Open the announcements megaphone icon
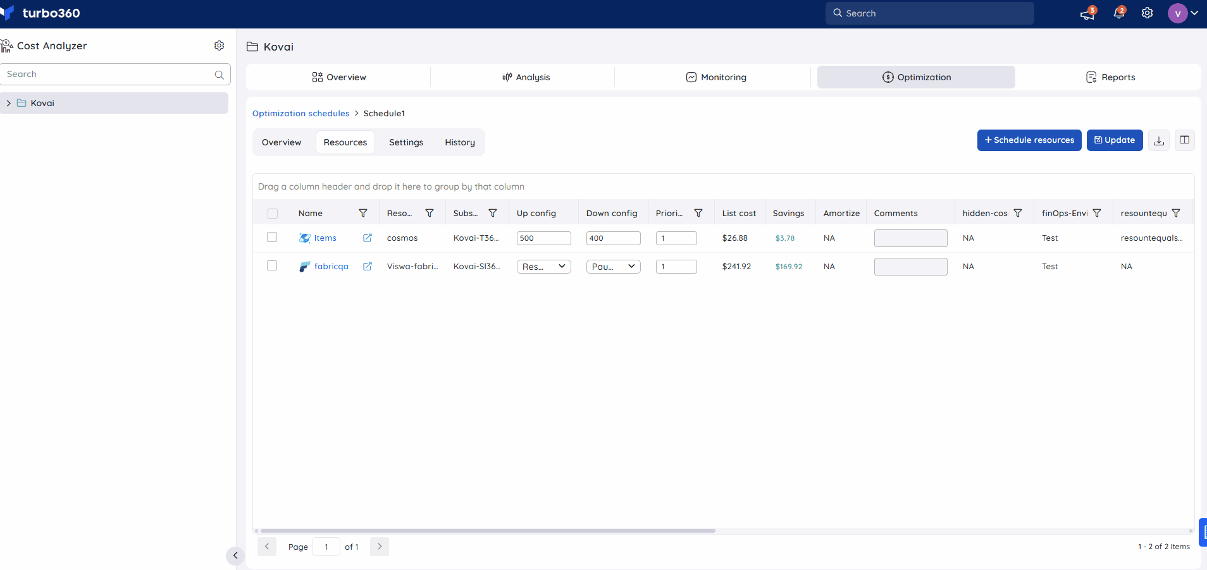 1087,13
